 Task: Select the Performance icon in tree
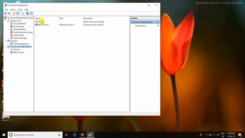coord(11,35)
